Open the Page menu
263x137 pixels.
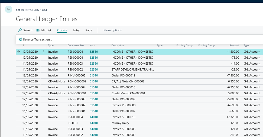[89, 30]
